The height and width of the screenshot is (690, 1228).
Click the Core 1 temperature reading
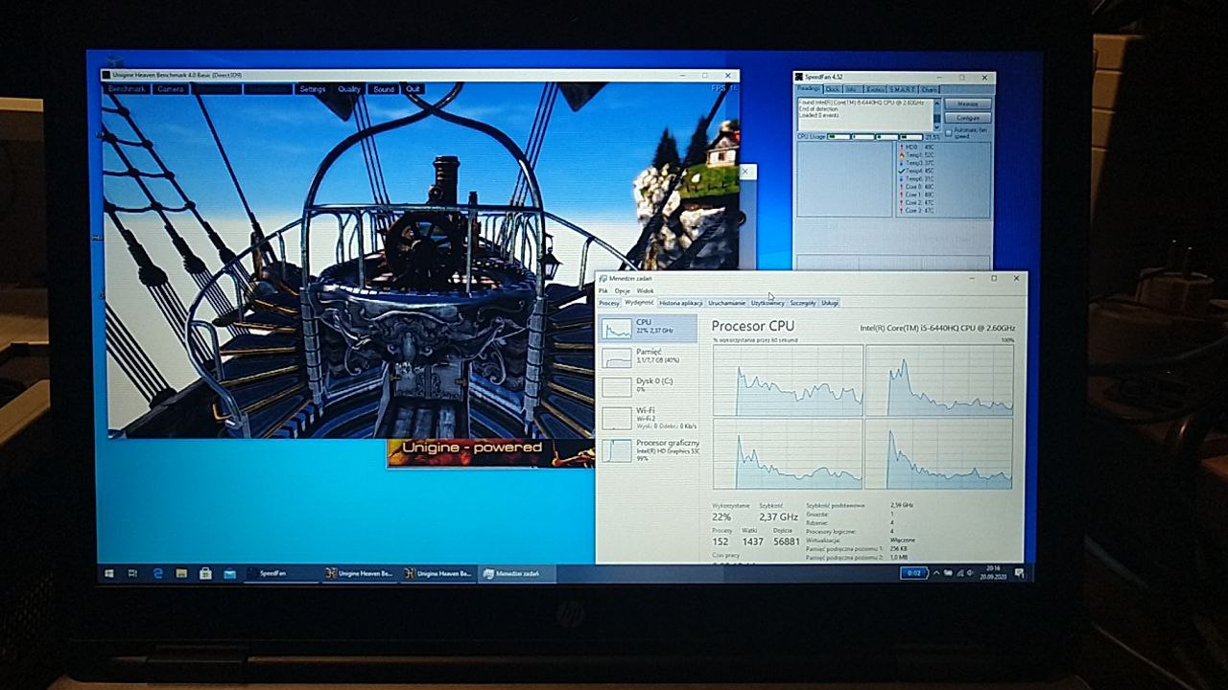(x=918, y=195)
